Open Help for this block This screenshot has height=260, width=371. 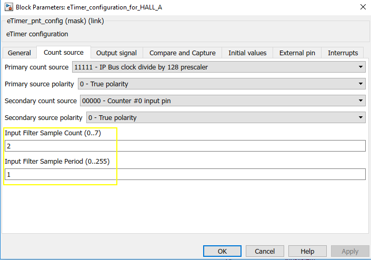click(x=307, y=251)
